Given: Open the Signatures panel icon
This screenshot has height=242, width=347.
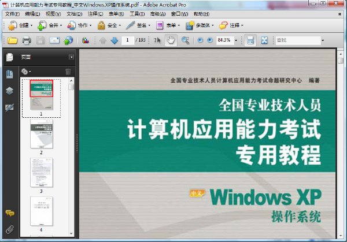Looking at the screenshot, I should coord(9,107).
